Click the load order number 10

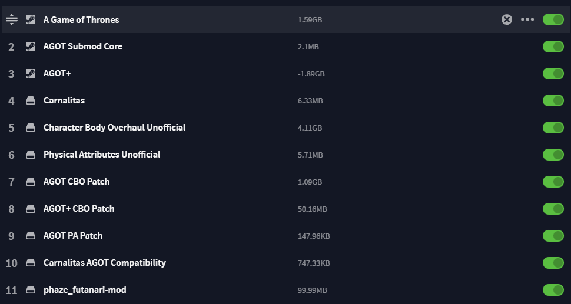(11, 263)
